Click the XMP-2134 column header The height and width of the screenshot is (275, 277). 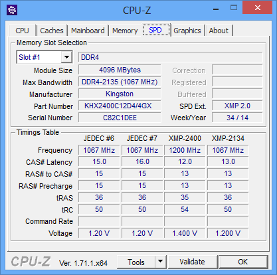(228, 138)
